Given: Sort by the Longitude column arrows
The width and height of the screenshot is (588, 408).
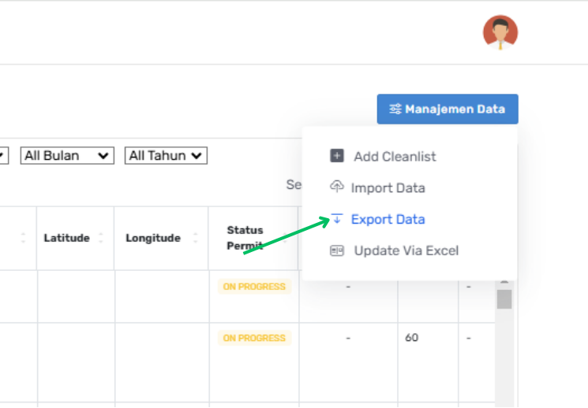Looking at the screenshot, I should click(x=194, y=238).
